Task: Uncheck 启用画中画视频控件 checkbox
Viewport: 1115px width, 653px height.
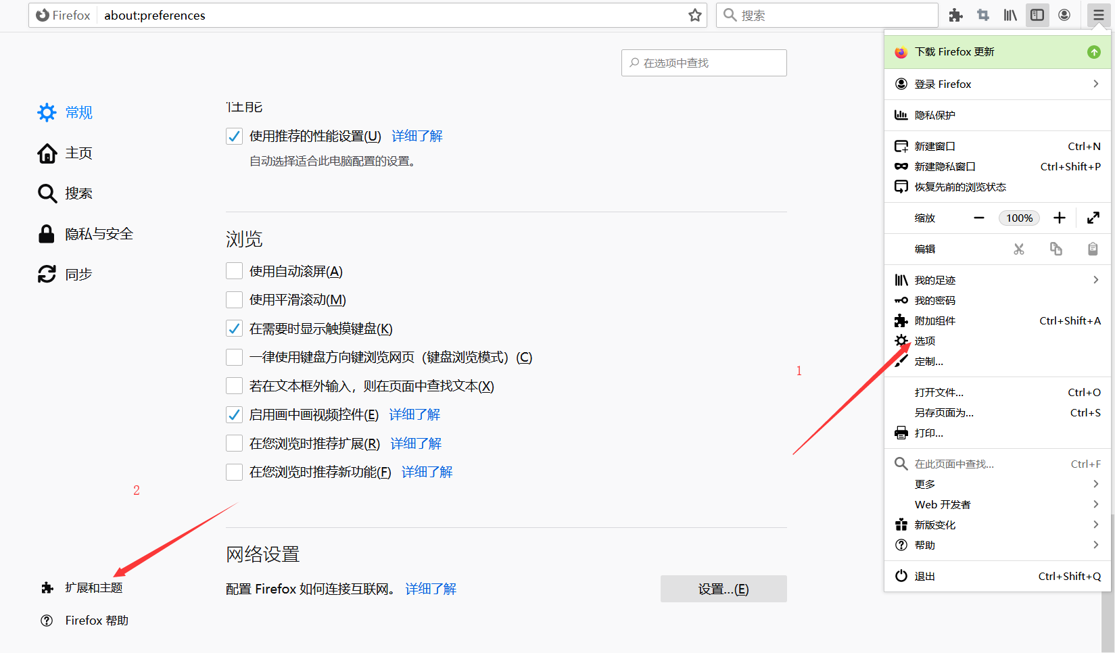Action: pyautogui.click(x=234, y=414)
